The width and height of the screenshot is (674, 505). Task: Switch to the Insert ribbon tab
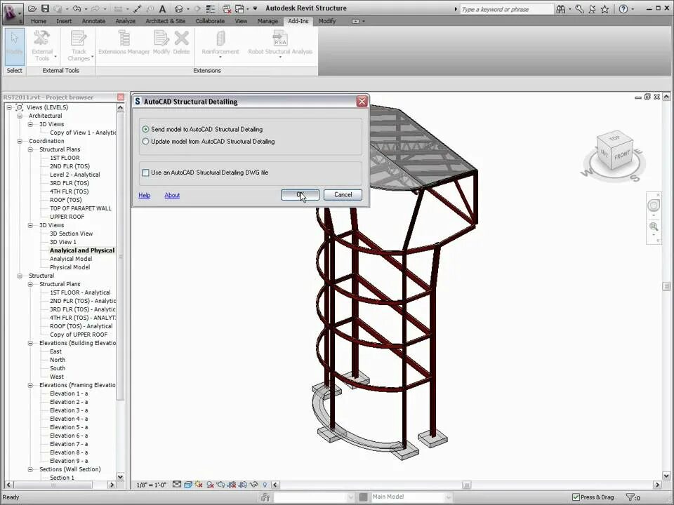click(x=64, y=21)
